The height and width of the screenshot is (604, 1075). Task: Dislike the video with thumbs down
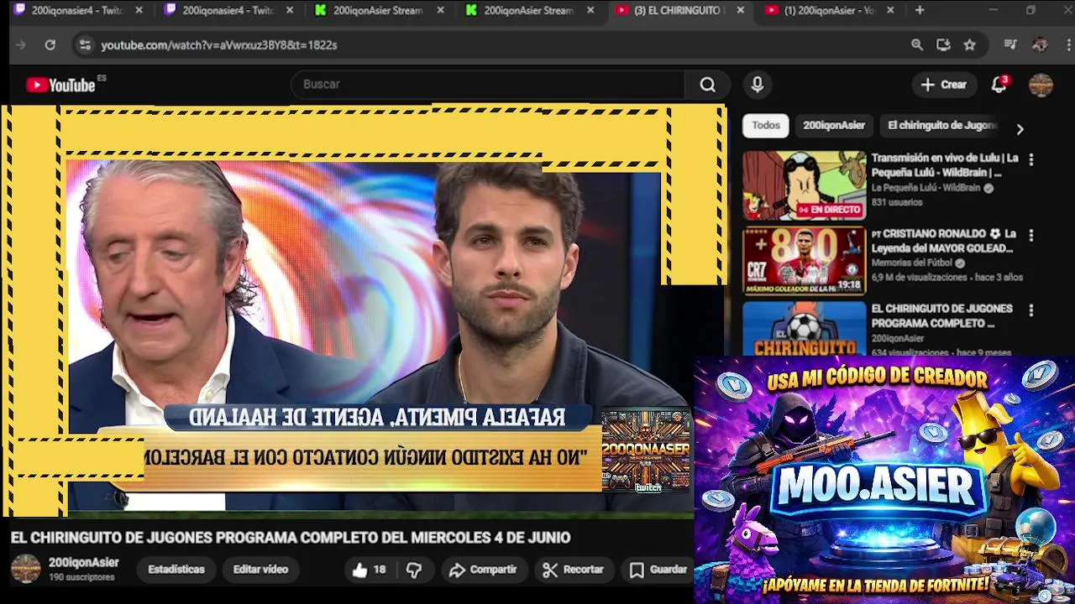414,570
